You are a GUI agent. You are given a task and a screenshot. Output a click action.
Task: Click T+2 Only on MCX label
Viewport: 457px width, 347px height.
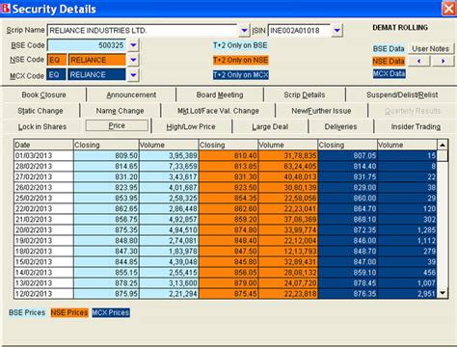241,75
